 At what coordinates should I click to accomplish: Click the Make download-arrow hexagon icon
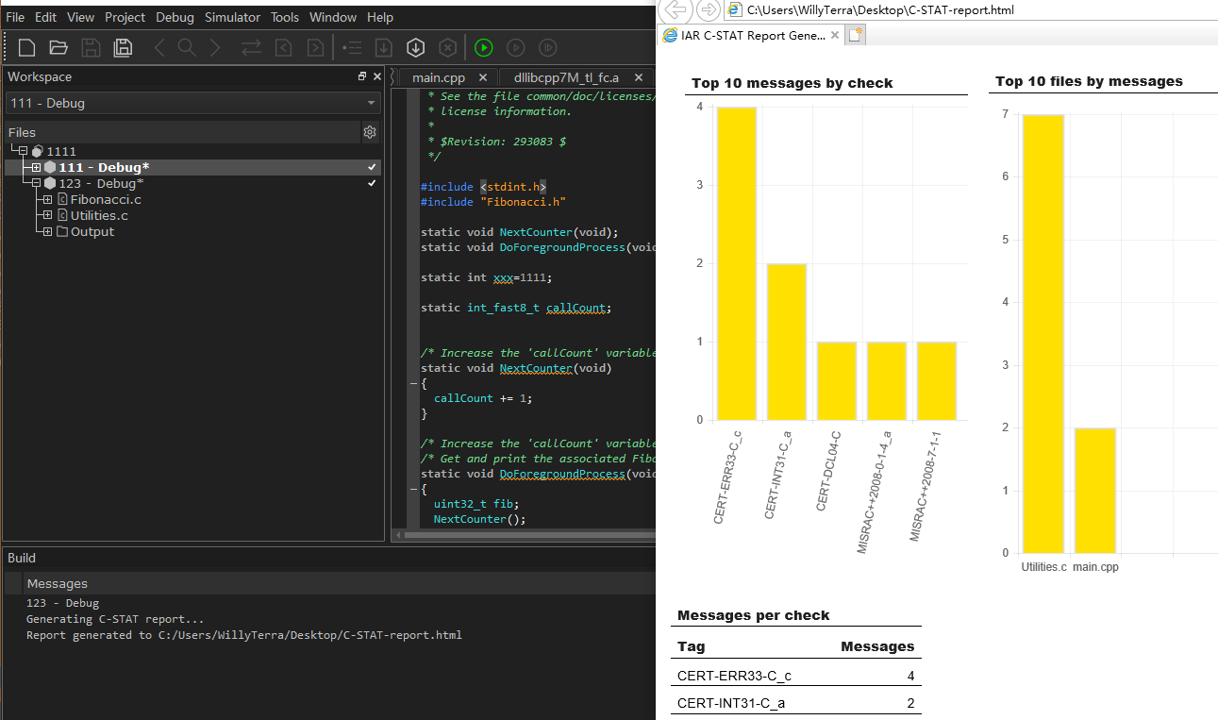pos(415,47)
